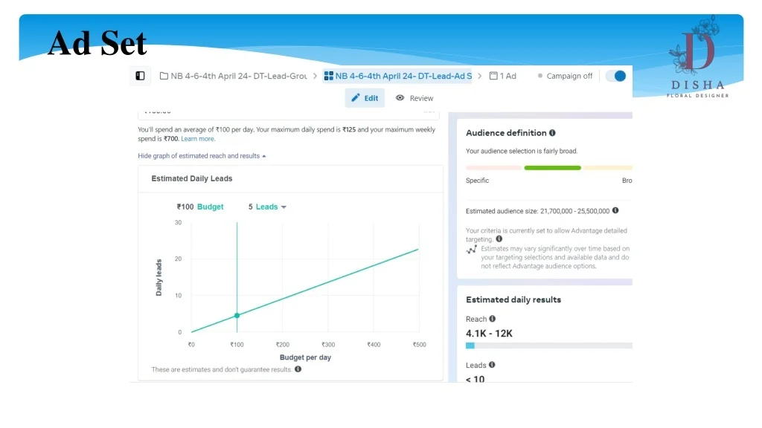Toggle the sidebar panel icon
Screen dimensions: 762x428
pyautogui.click(x=140, y=76)
